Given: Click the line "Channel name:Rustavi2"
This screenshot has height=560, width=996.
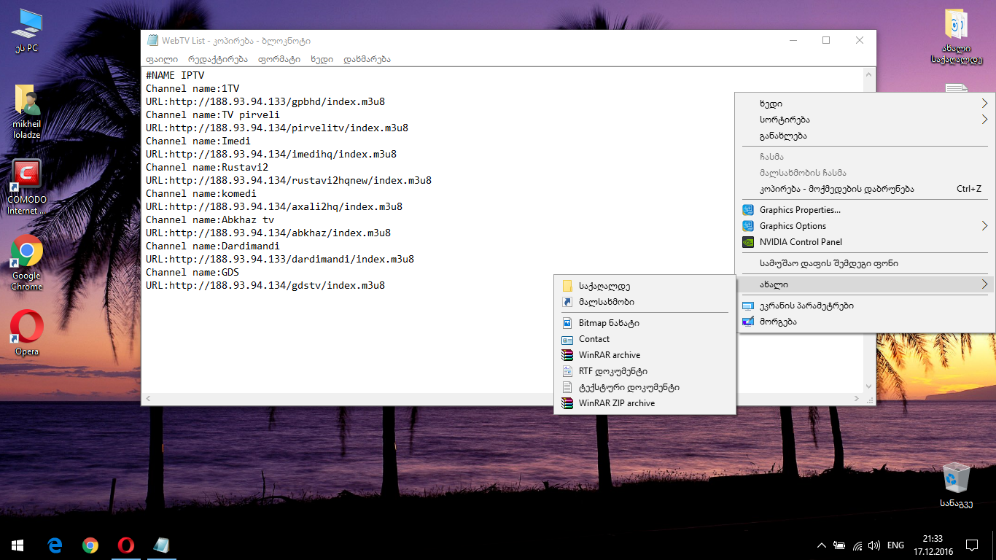Looking at the screenshot, I should (207, 167).
